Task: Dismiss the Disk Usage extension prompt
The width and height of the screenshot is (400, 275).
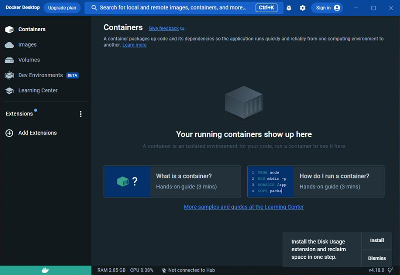Action: 377,258
